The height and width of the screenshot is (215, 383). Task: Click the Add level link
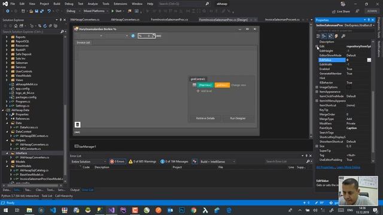[205, 91]
